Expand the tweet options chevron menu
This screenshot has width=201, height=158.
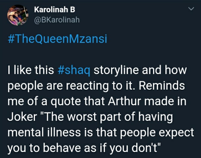point(191,9)
